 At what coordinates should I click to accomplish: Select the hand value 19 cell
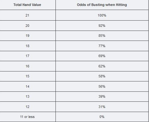pyautogui.click(x=27, y=36)
